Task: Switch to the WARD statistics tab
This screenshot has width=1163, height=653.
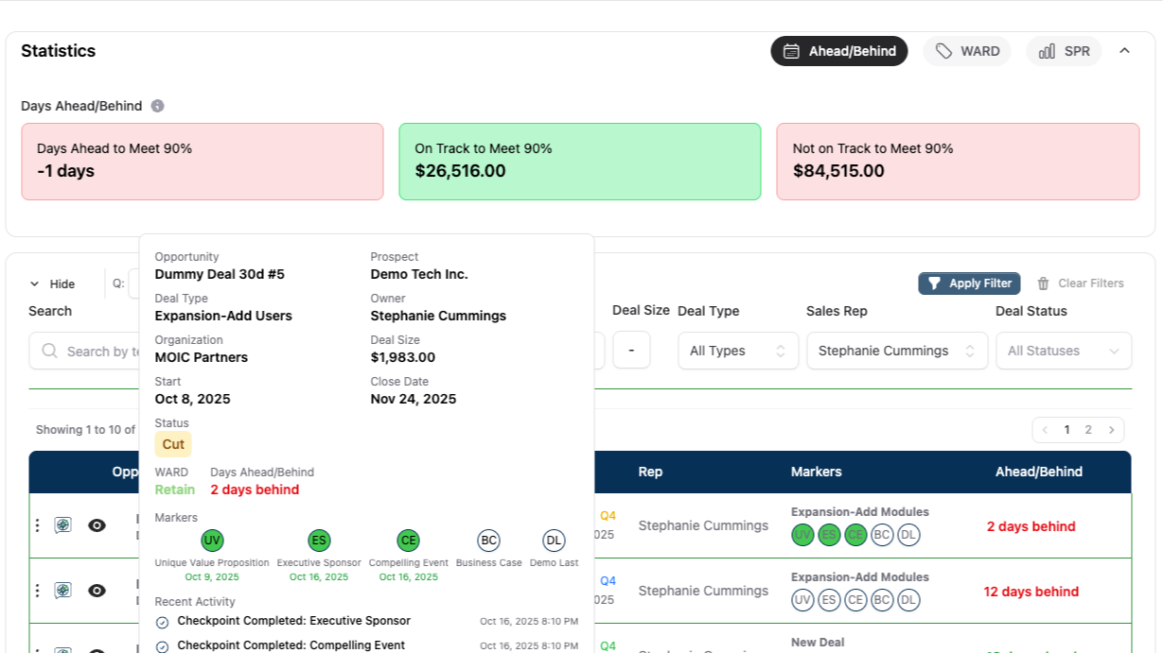Action: point(967,51)
